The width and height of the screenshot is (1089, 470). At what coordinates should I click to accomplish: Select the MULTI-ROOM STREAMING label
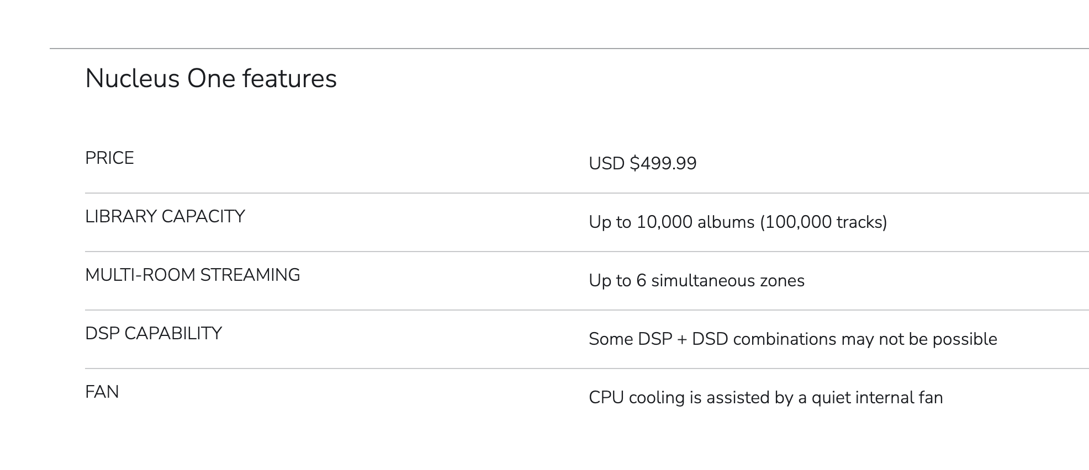point(193,275)
